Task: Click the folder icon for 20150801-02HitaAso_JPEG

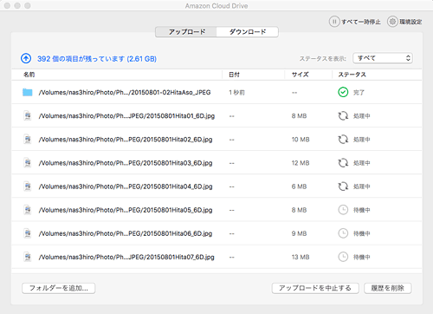Action: pyautogui.click(x=28, y=92)
